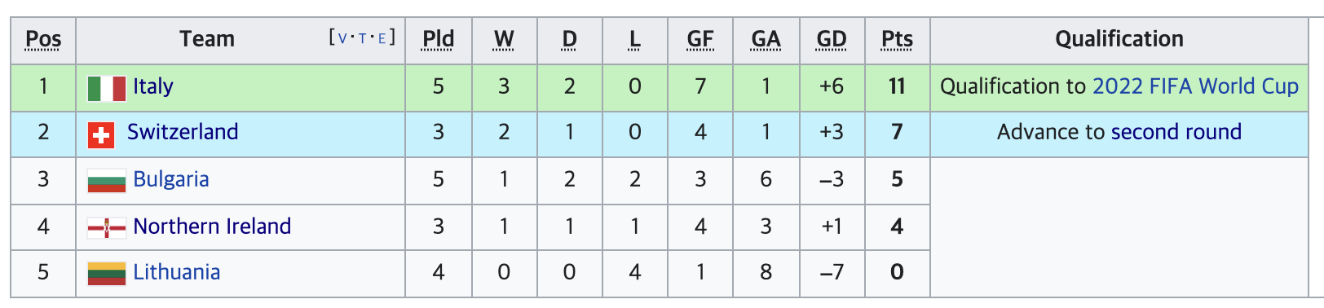Image resolution: width=1324 pixels, height=308 pixels.
Task: Click the Pts column header abbreviation
Action: (x=897, y=39)
